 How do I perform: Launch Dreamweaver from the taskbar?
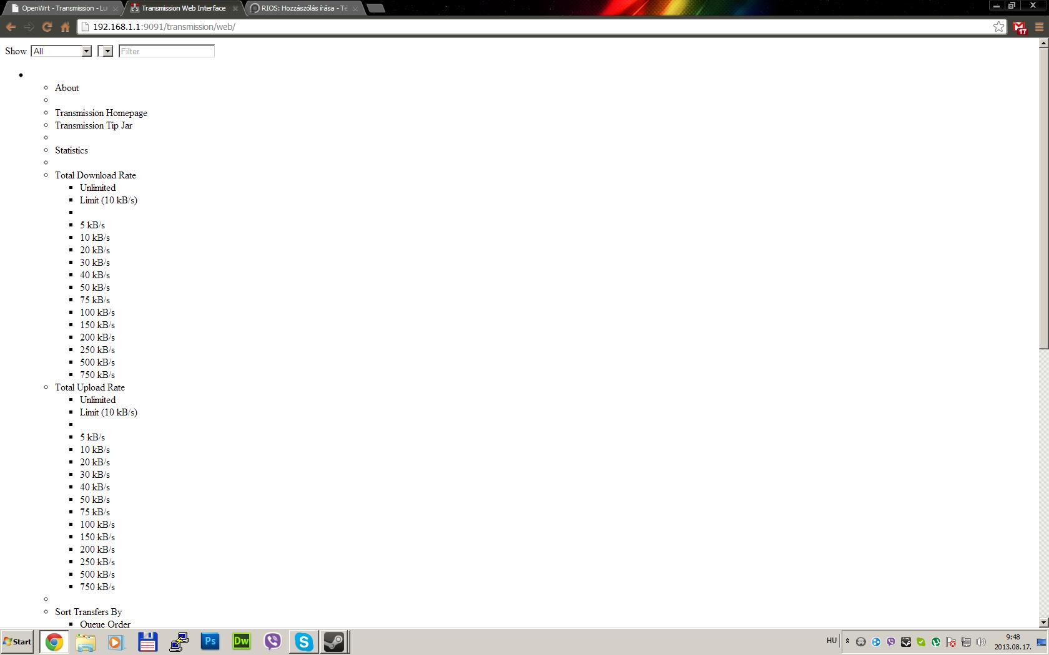tap(242, 641)
